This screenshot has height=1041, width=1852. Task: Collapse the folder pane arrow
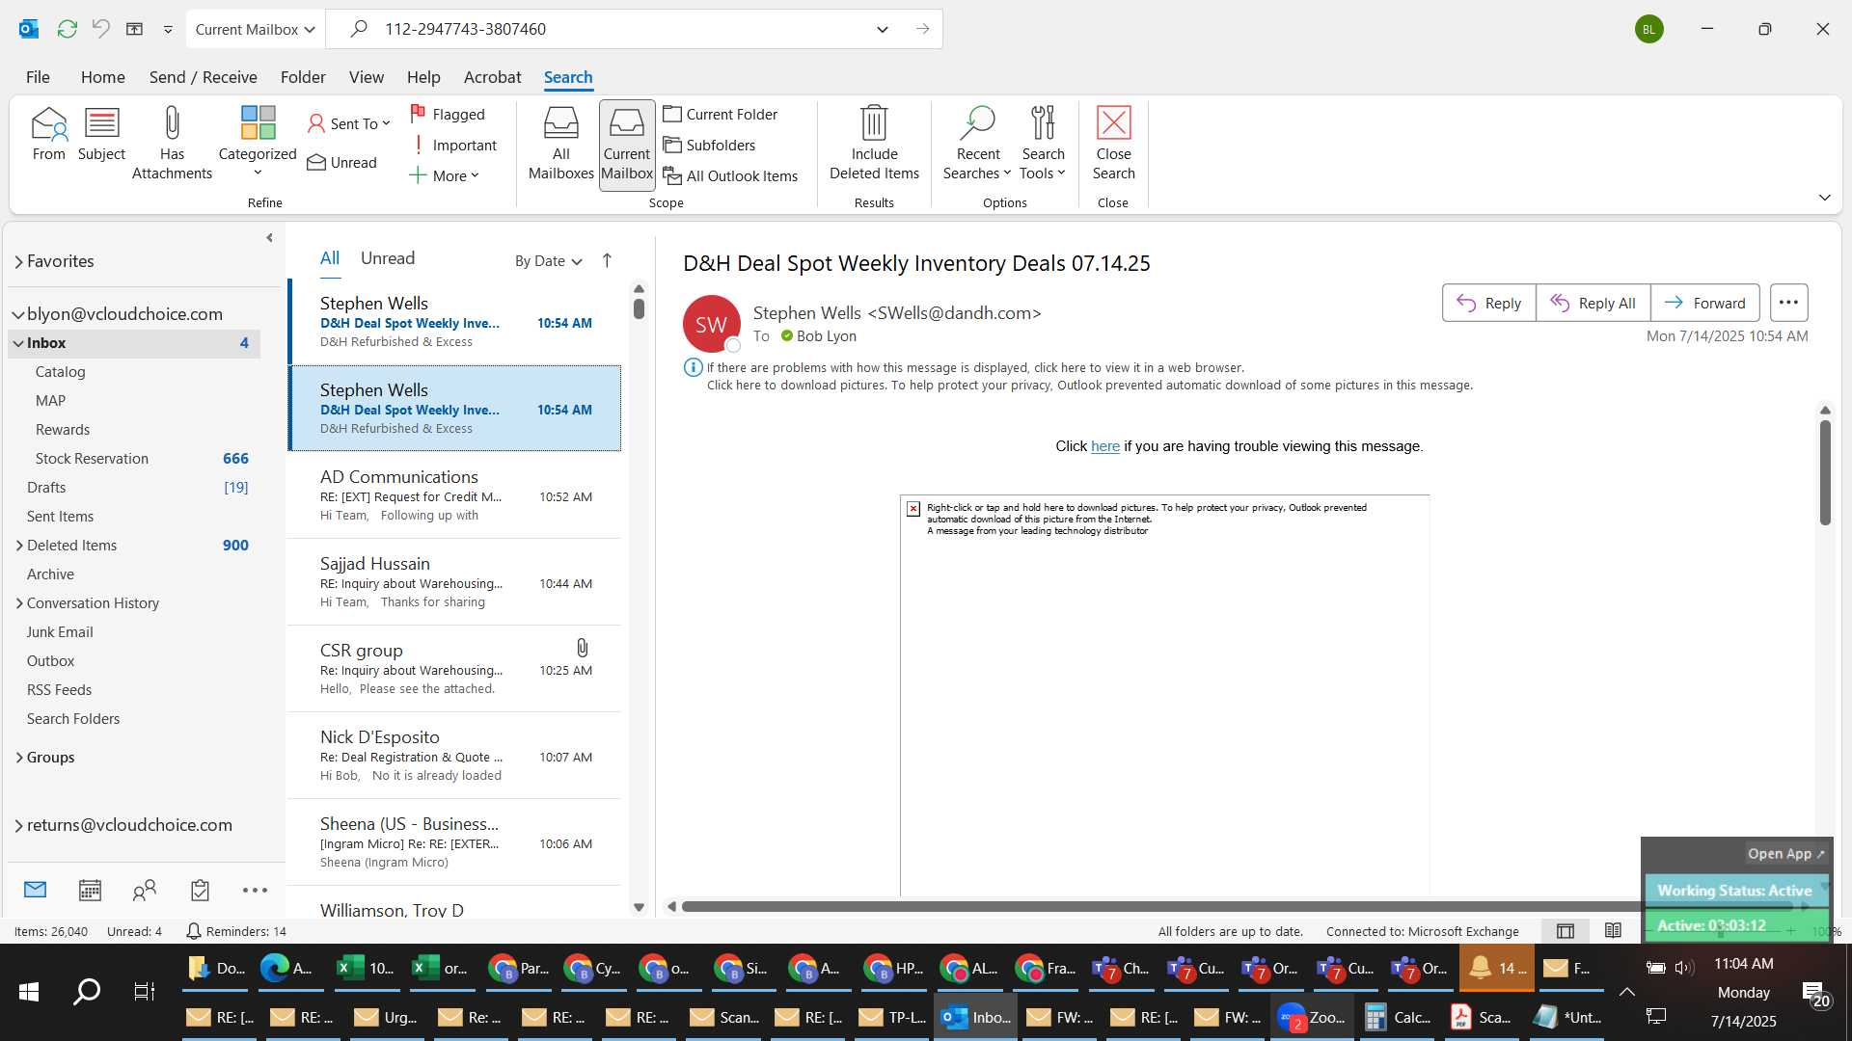[269, 238]
